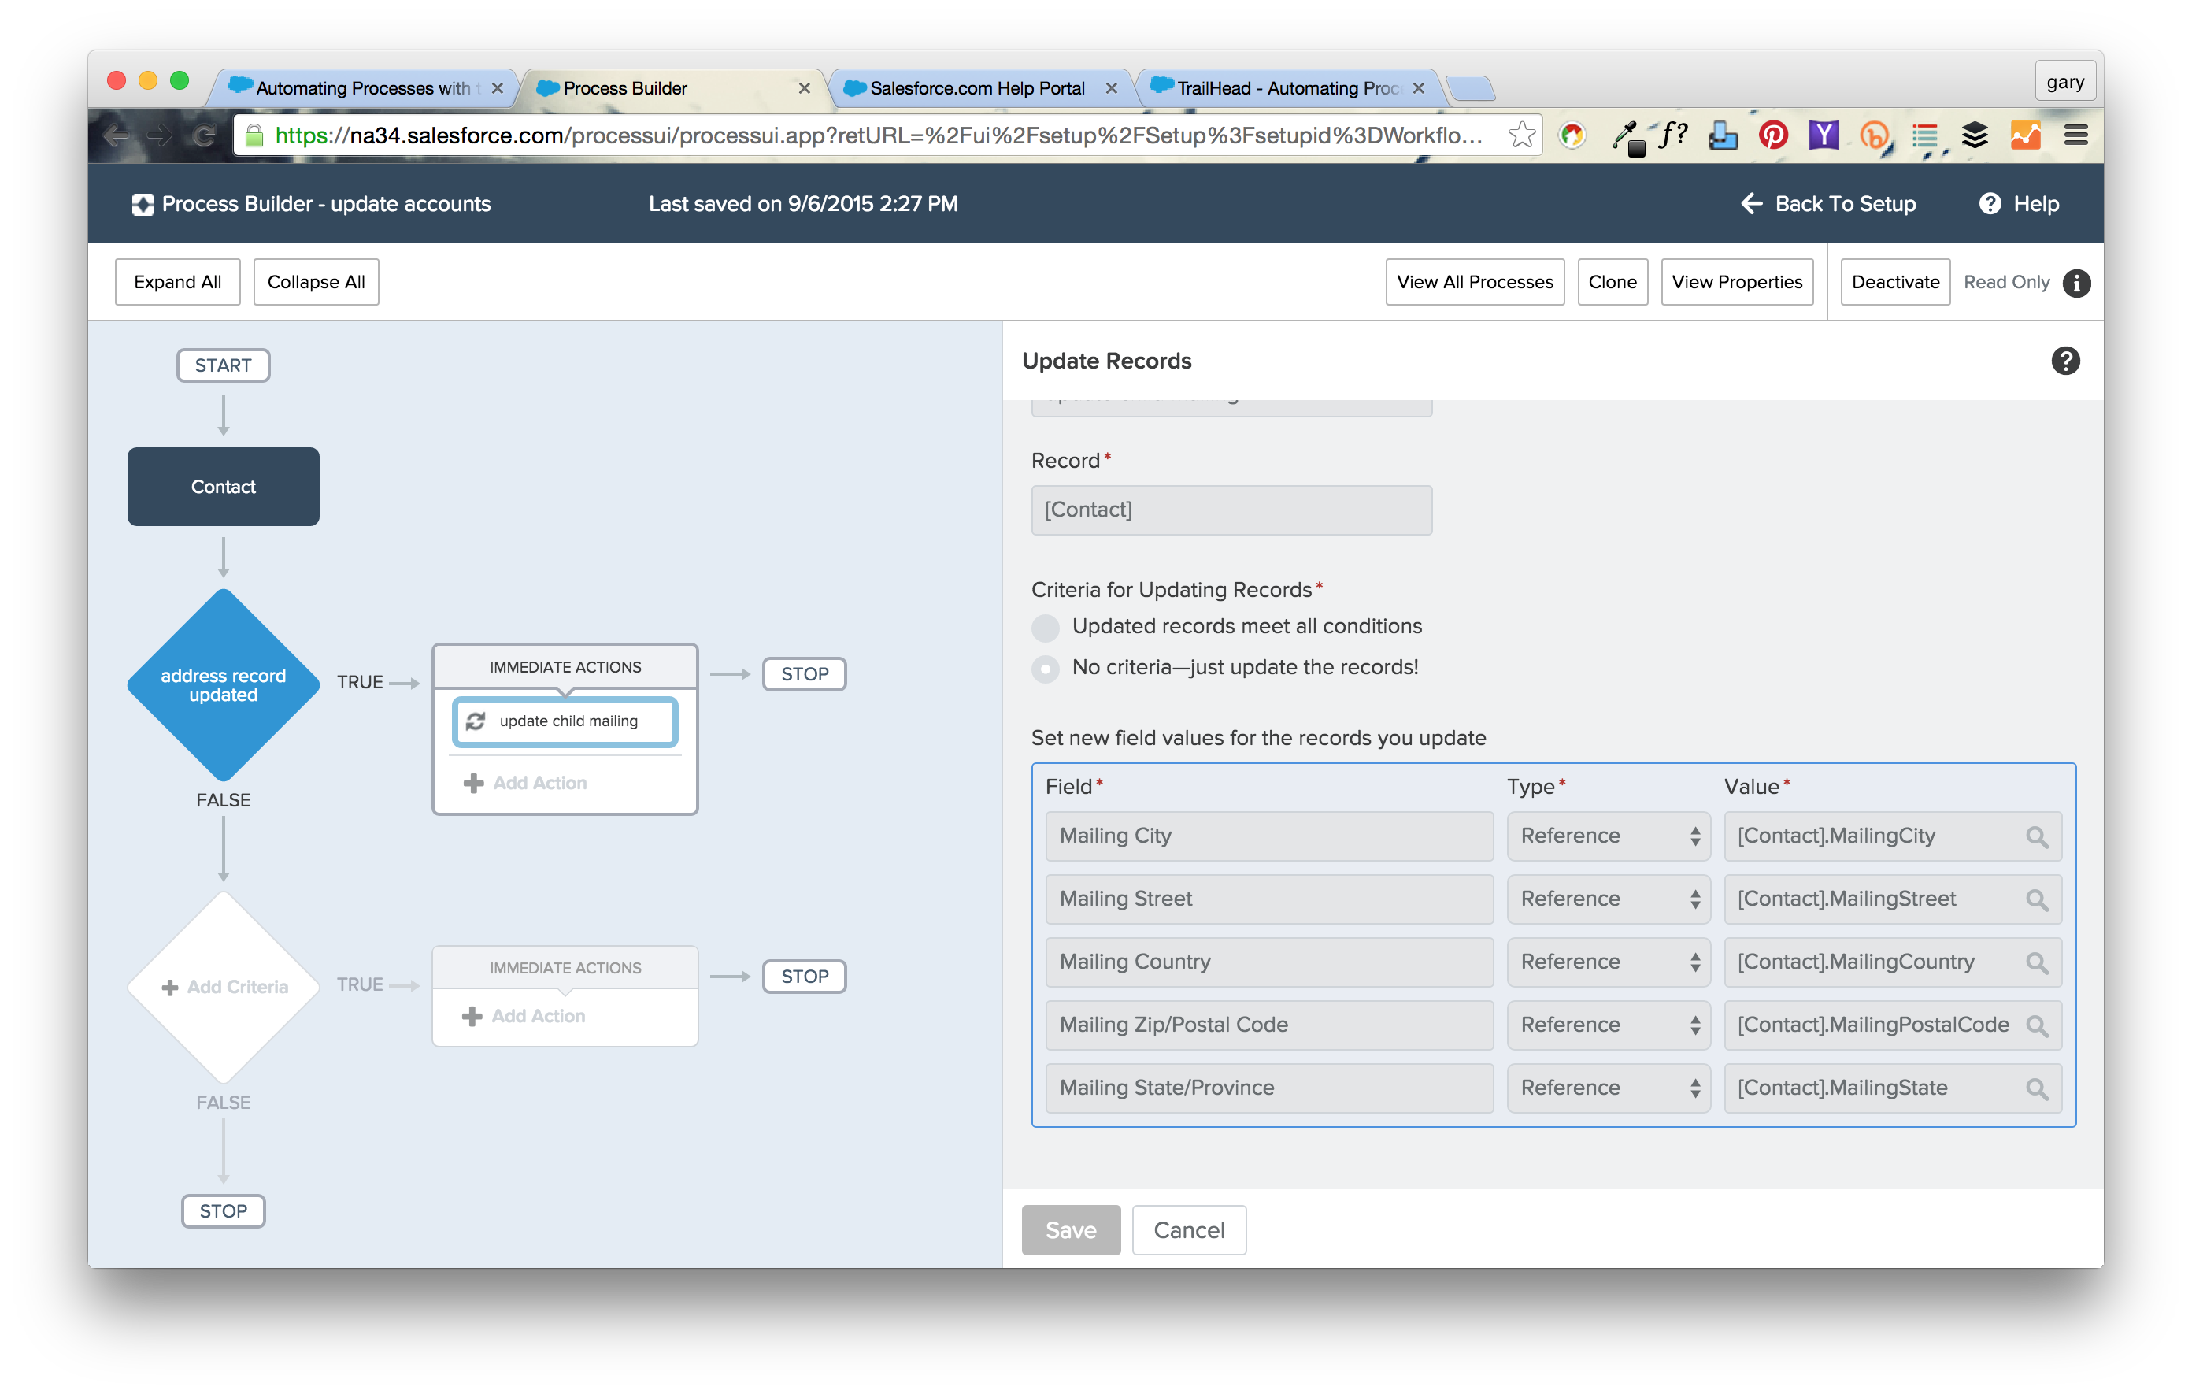Click Back To Setup link
The height and width of the screenshot is (1394, 2192).
pyautogui.click(x=1828, y=204)
